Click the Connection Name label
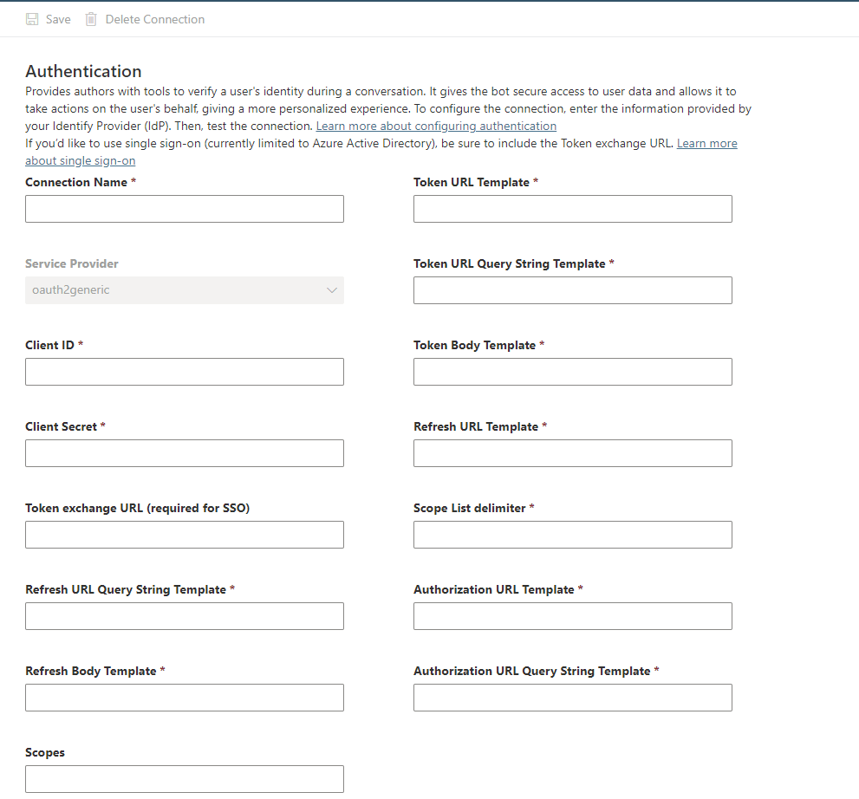This screenshot has height=799, width=859. (76, 182)
